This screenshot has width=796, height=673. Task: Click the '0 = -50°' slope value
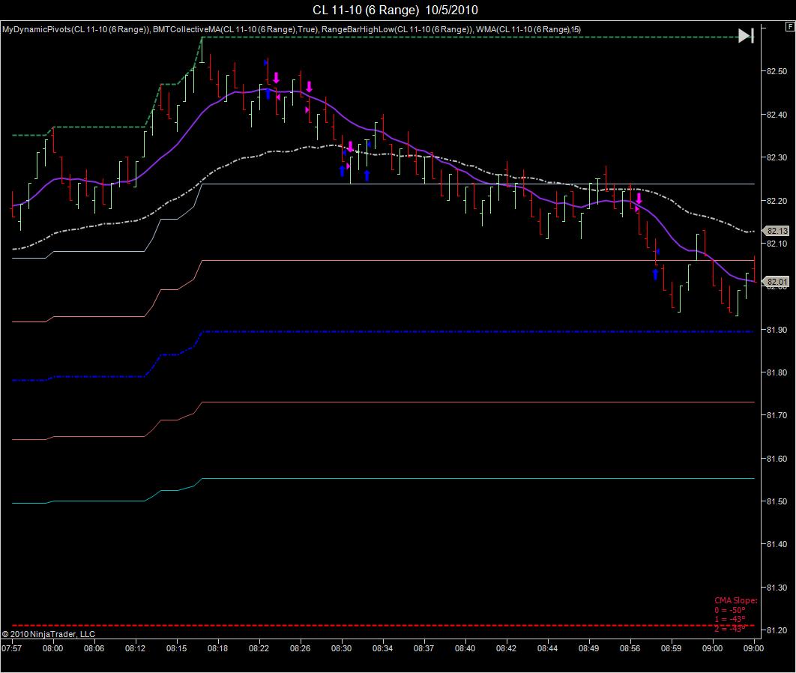coord(729,610)
